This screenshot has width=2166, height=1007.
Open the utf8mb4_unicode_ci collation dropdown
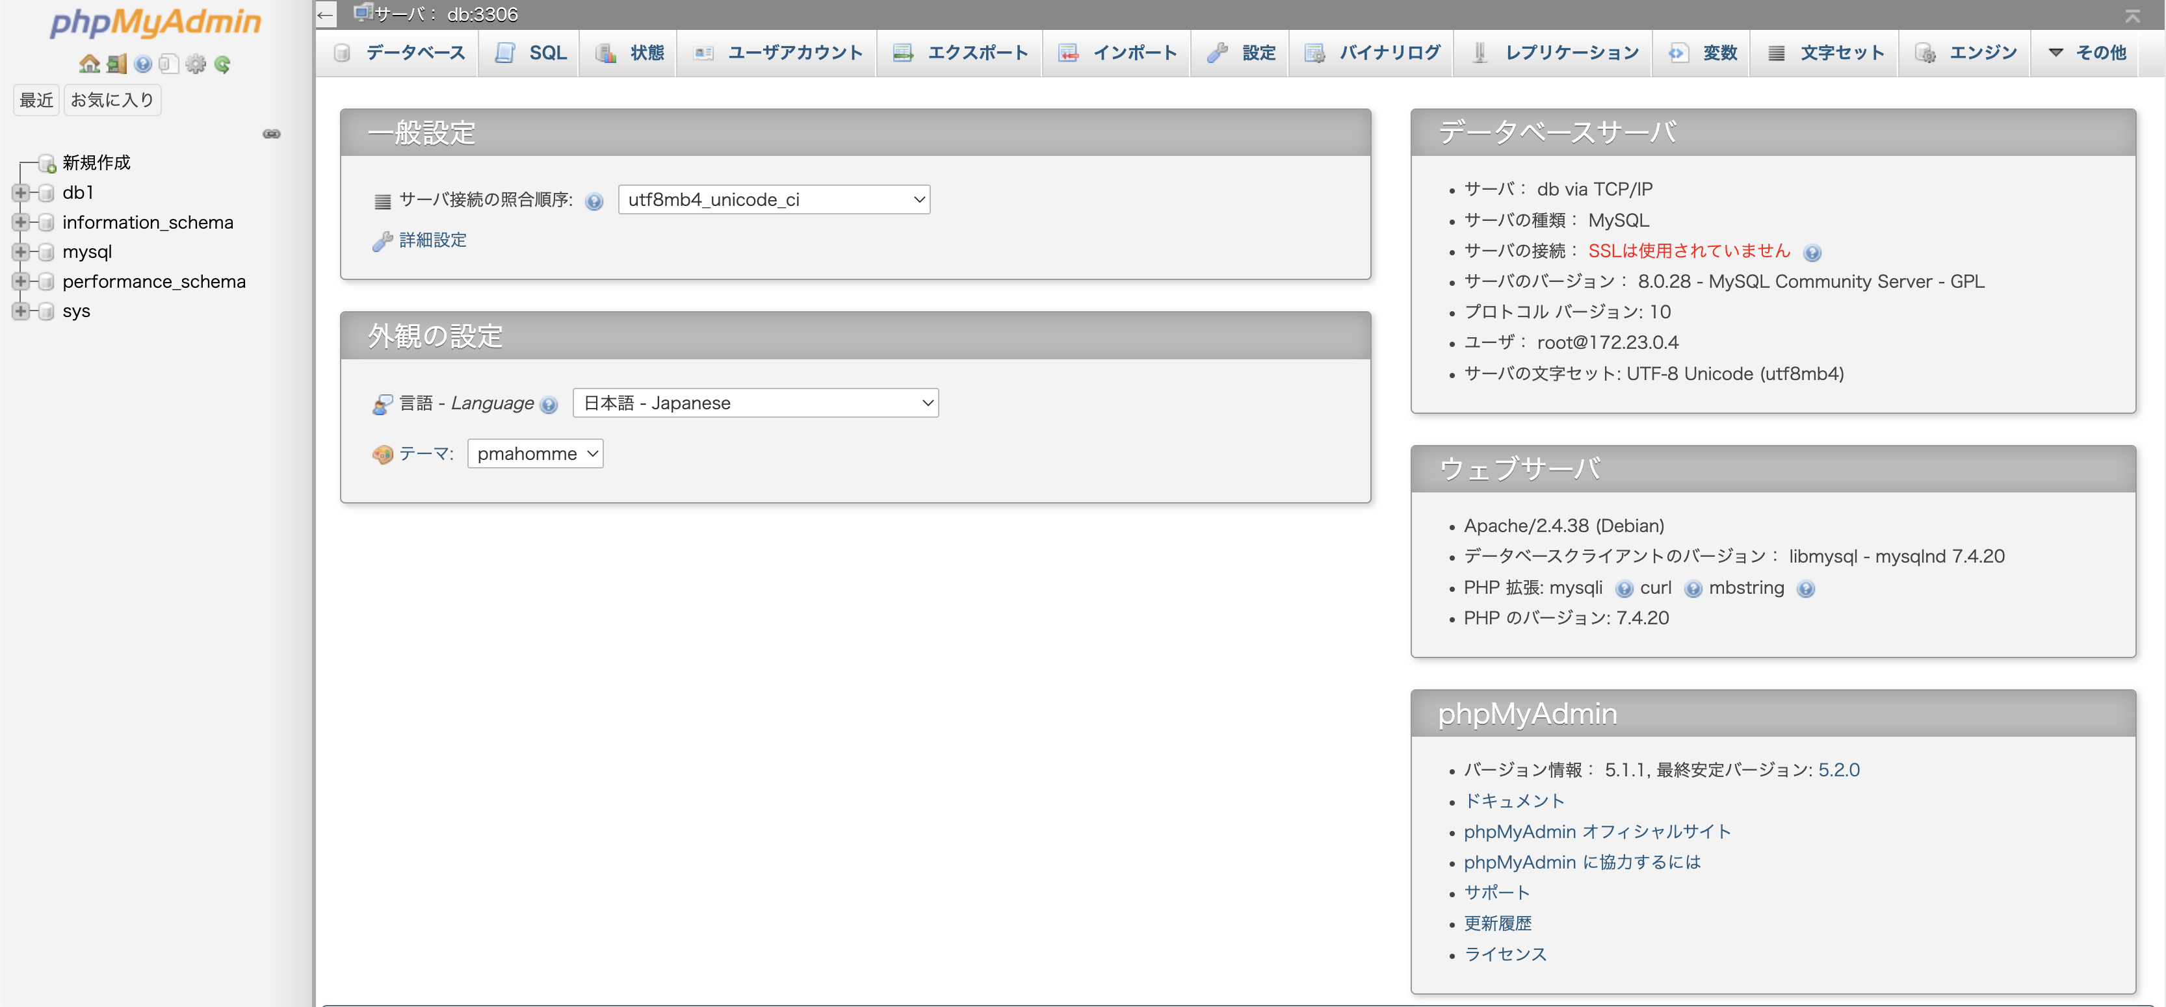tap(774, 199)
